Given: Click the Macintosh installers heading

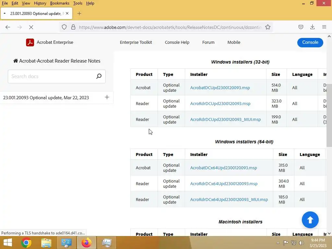Looking at the screenshot, I should (x=240, y=222).
